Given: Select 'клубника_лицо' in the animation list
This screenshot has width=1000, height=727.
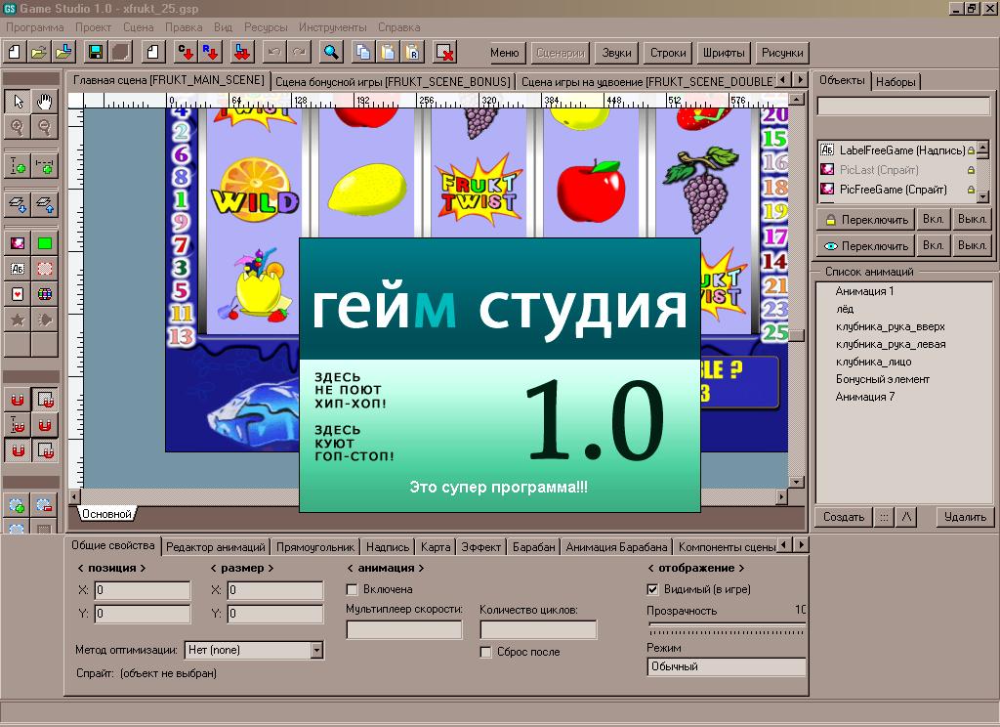Looking at the screenshot, I should point(875,362).
